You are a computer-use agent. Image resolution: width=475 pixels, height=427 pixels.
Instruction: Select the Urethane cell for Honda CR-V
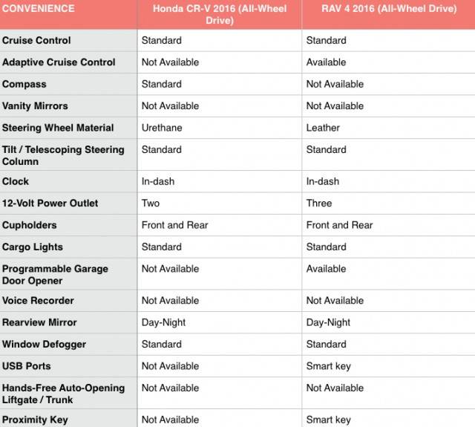click(x=162, y=128)
